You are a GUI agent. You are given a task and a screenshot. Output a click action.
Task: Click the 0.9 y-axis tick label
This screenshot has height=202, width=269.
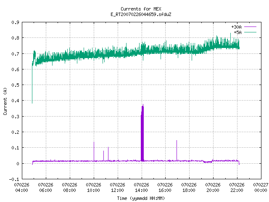tap(15, 22)
